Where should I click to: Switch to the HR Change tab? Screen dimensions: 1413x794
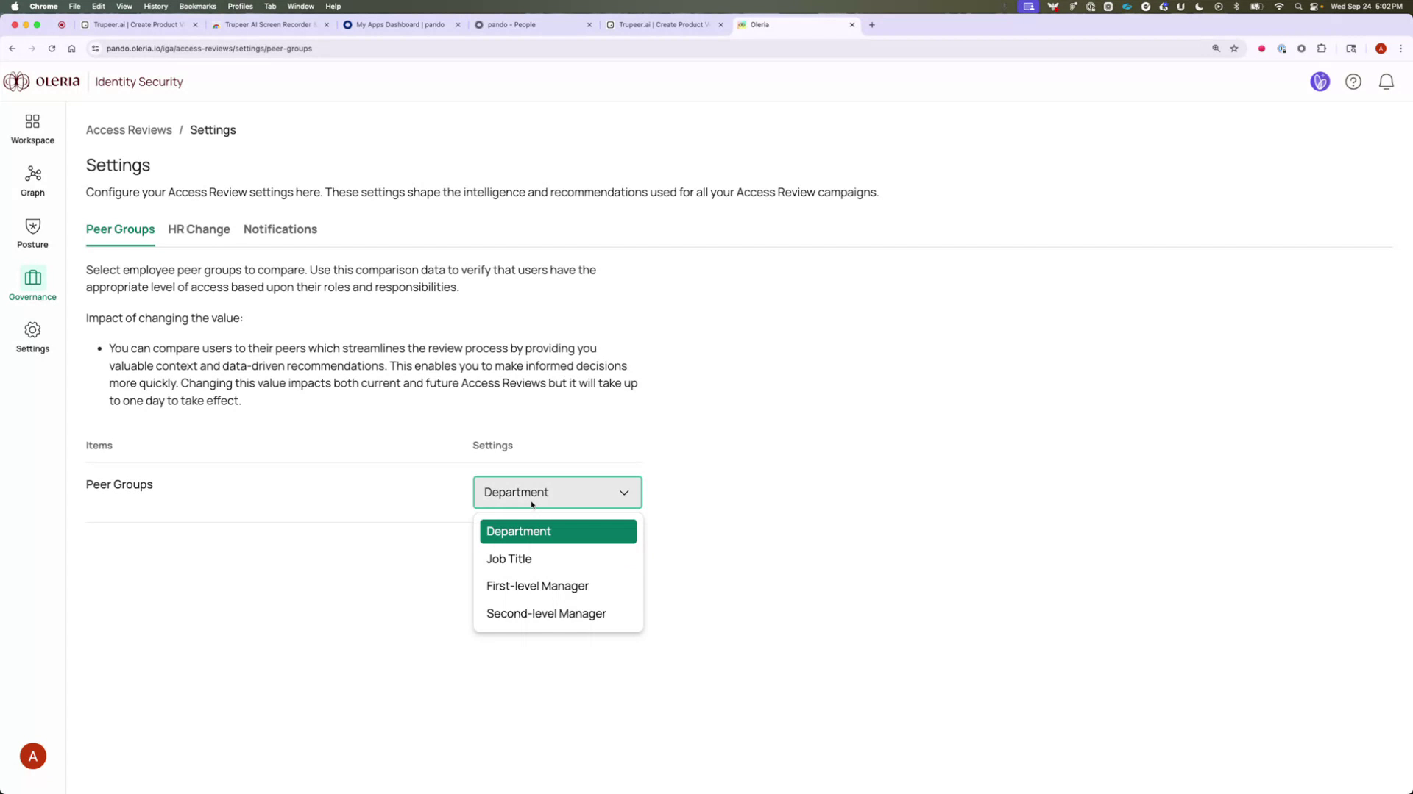tap(199, 229)
